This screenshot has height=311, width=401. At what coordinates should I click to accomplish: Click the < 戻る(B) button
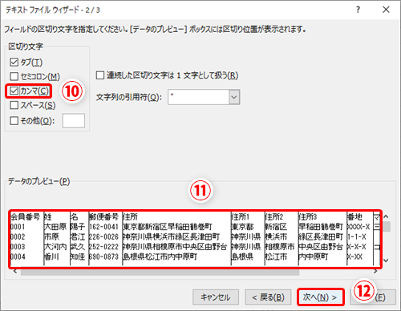(x=268, y=297)
